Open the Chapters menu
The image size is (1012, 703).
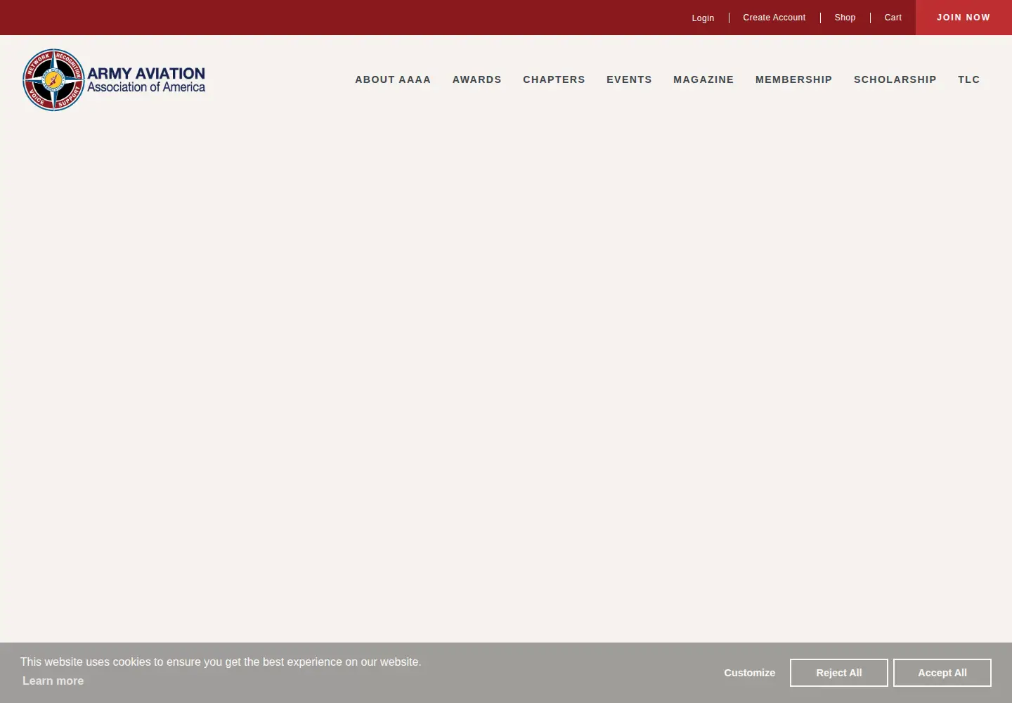(x=554, y=79)
